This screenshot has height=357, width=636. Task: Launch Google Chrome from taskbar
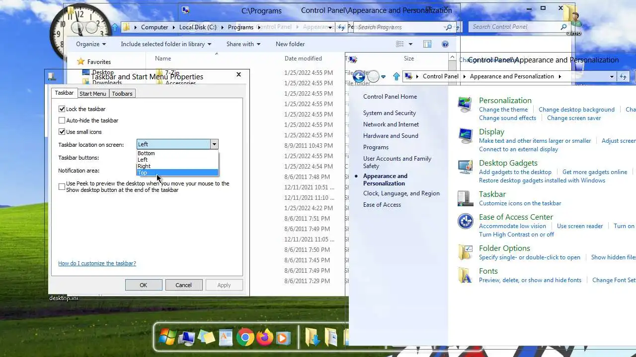click(245, 338)
